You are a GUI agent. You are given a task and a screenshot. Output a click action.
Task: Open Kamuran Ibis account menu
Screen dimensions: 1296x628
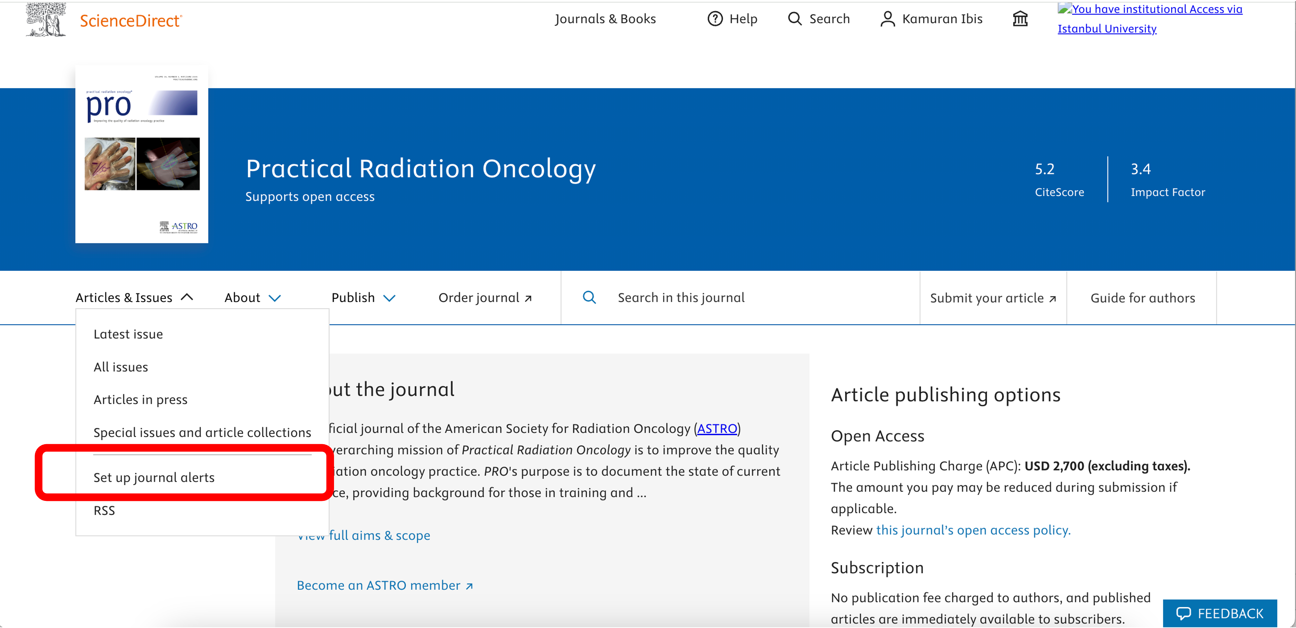pos(942,19)
